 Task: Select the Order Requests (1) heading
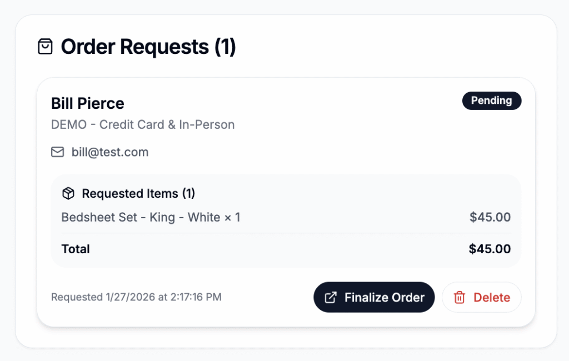click(x=148, y=47)
